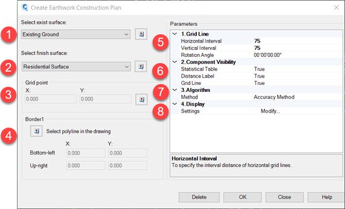This screenshot has height=209, width=345.
Task: Close the dialog with the X button
Action: click(336, 7)
